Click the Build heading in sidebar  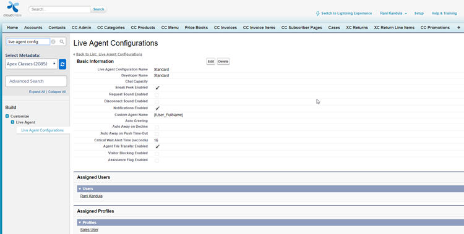11,107
